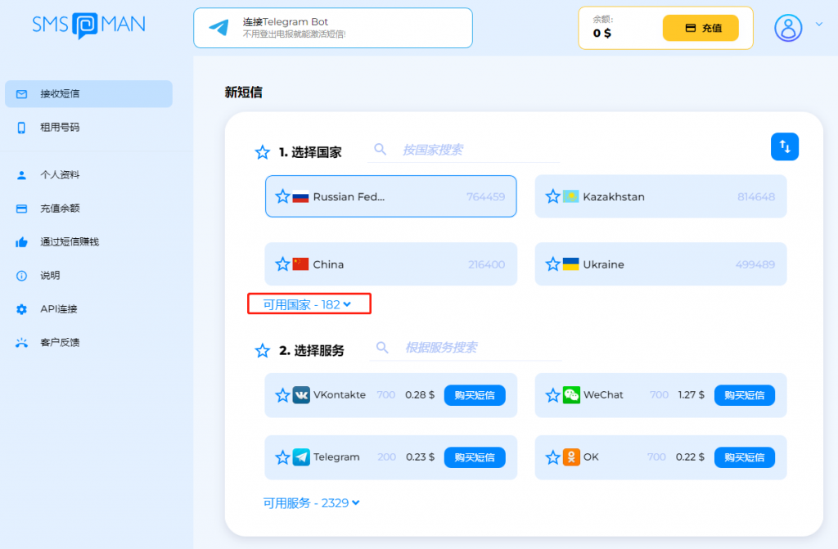Viewport: 838px width, 549px height.
Task: Click the Telegram paper plane icon in banner
Action: pos(219,27)
